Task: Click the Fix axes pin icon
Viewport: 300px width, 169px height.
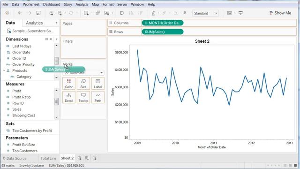Action: (185, 13)
